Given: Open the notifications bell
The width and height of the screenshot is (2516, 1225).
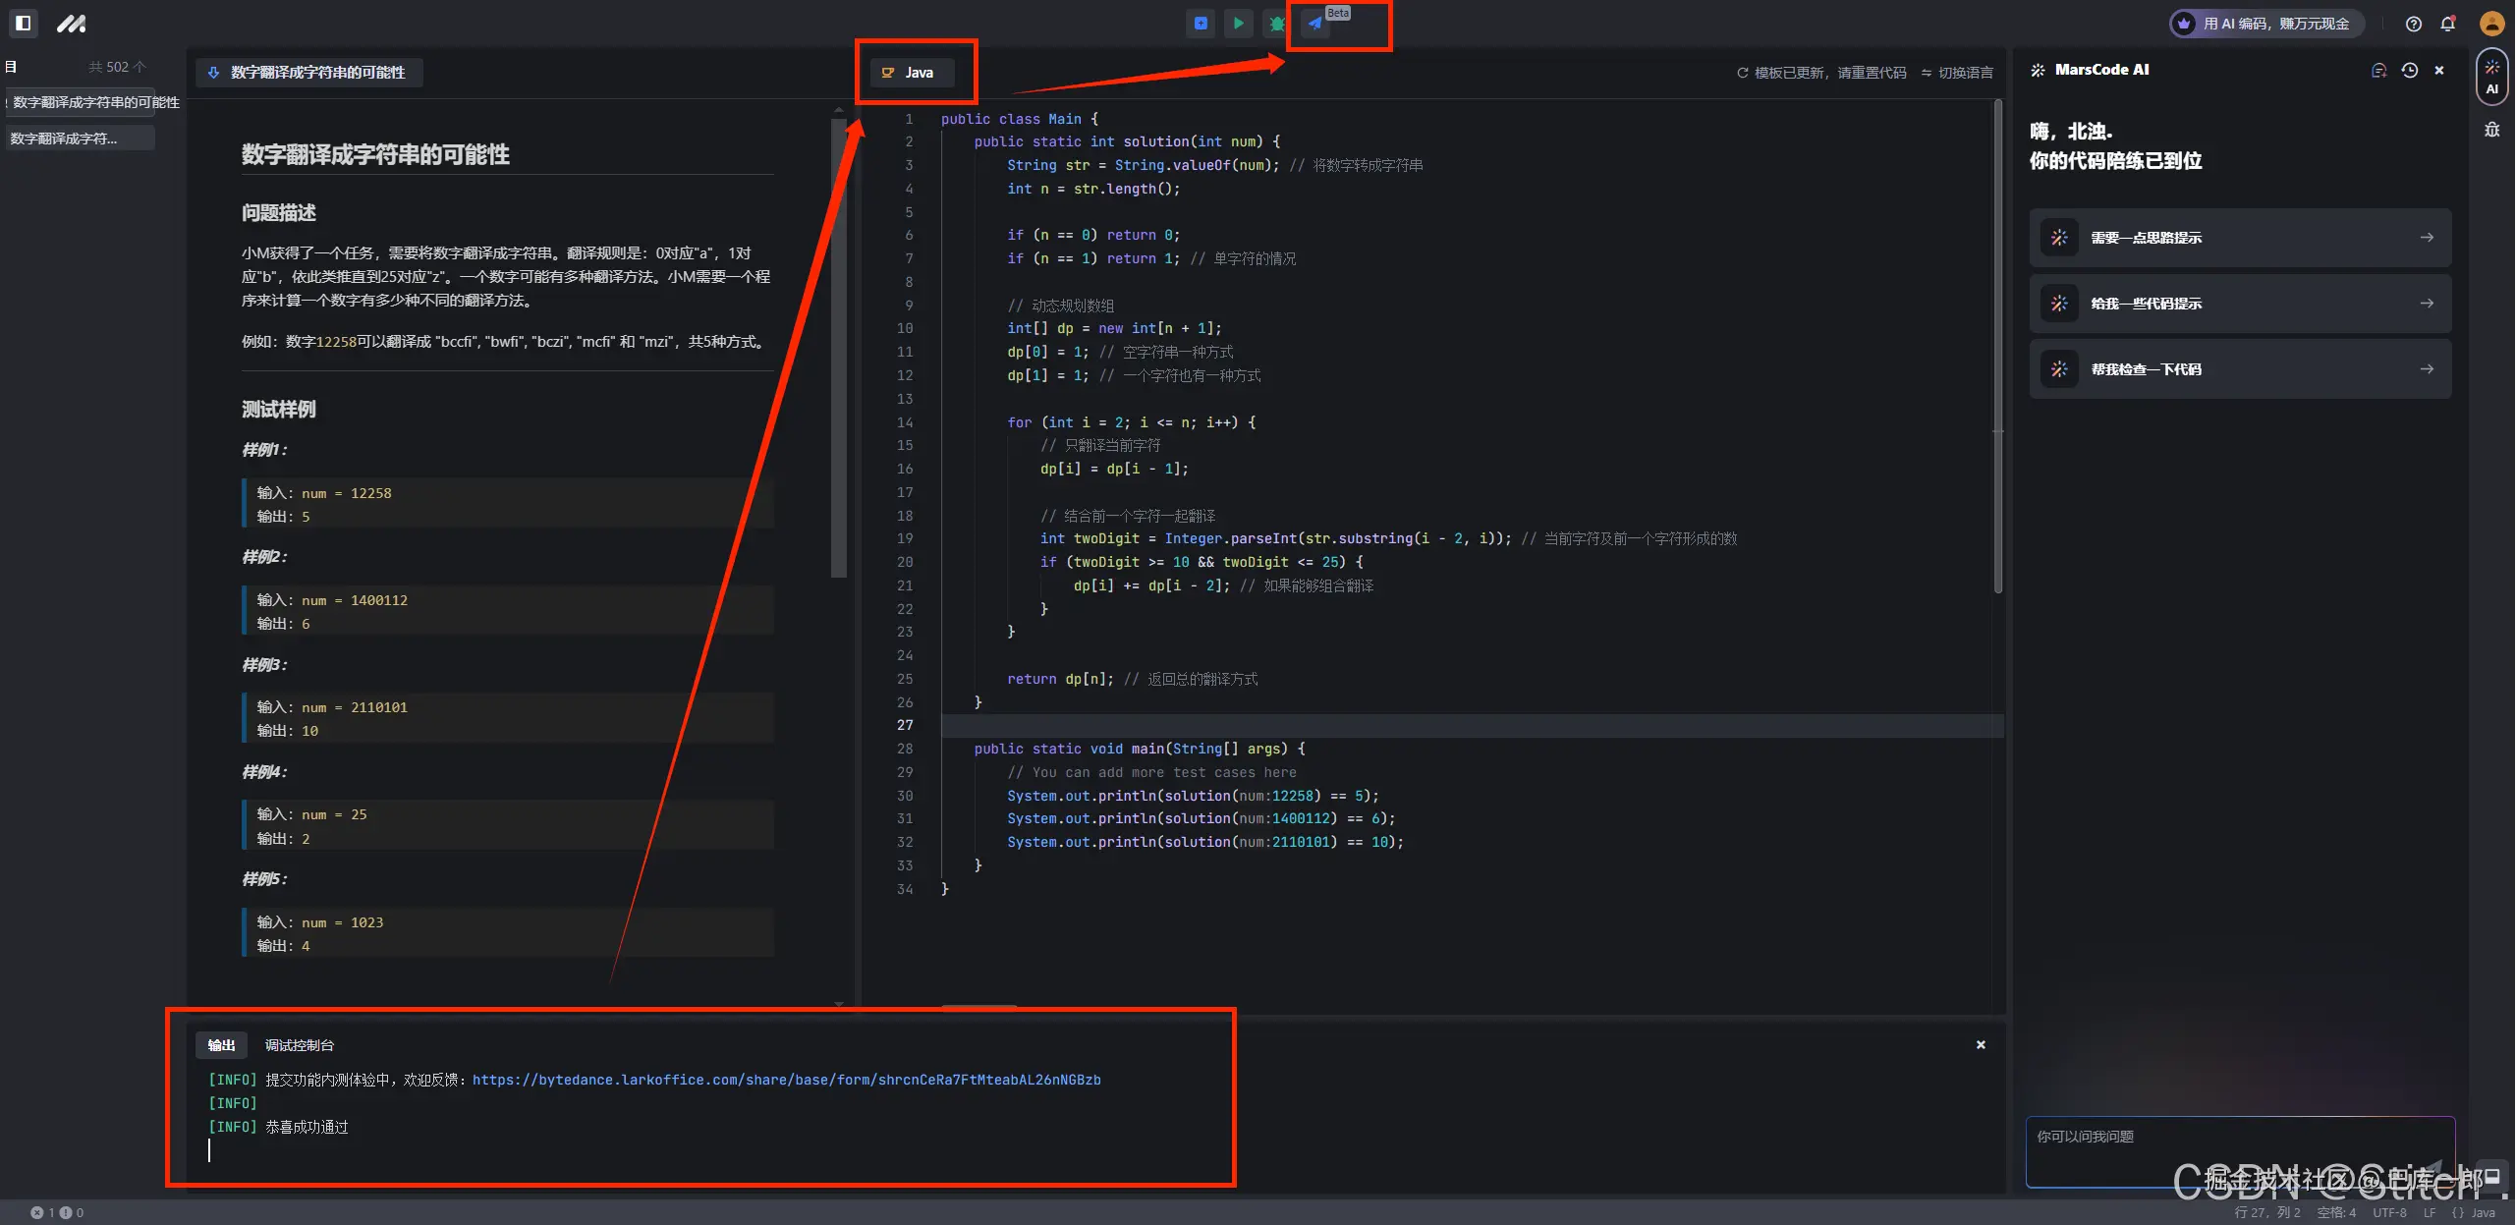Looking at the screenshot, I should tap(2447, 24).
